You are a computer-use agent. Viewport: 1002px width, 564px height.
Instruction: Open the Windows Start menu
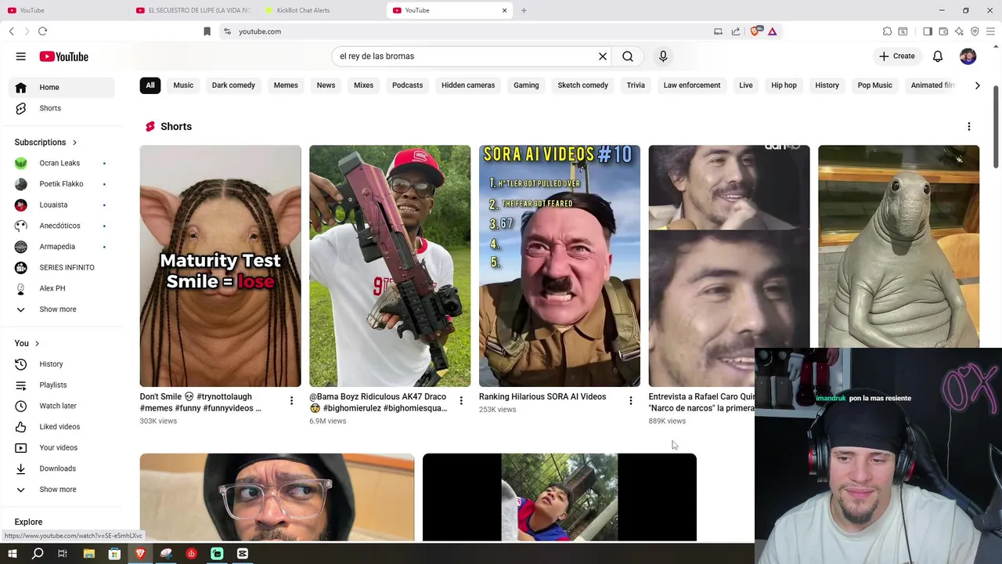click(12, 554)
